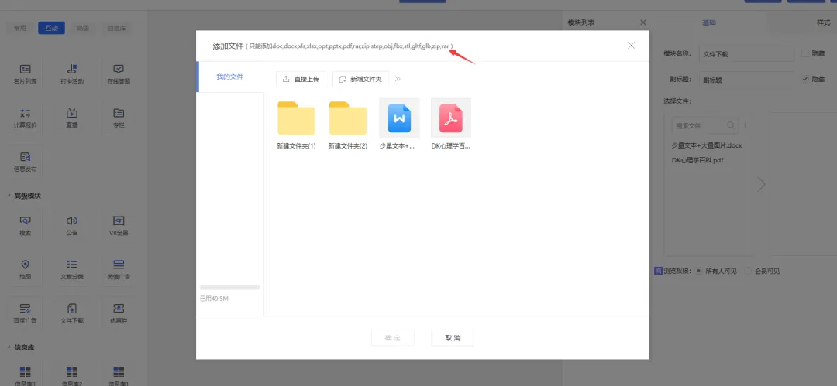Select the 地图 map pin module
The width and height of the screenshot is (837, 386).
coord(25,265)
